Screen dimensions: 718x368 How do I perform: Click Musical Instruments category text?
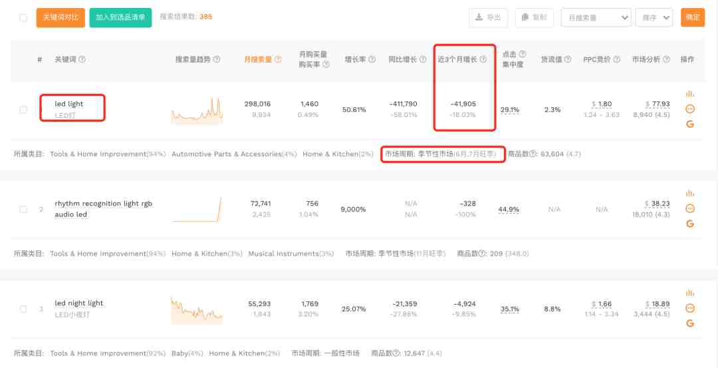[x=283, y=254]
